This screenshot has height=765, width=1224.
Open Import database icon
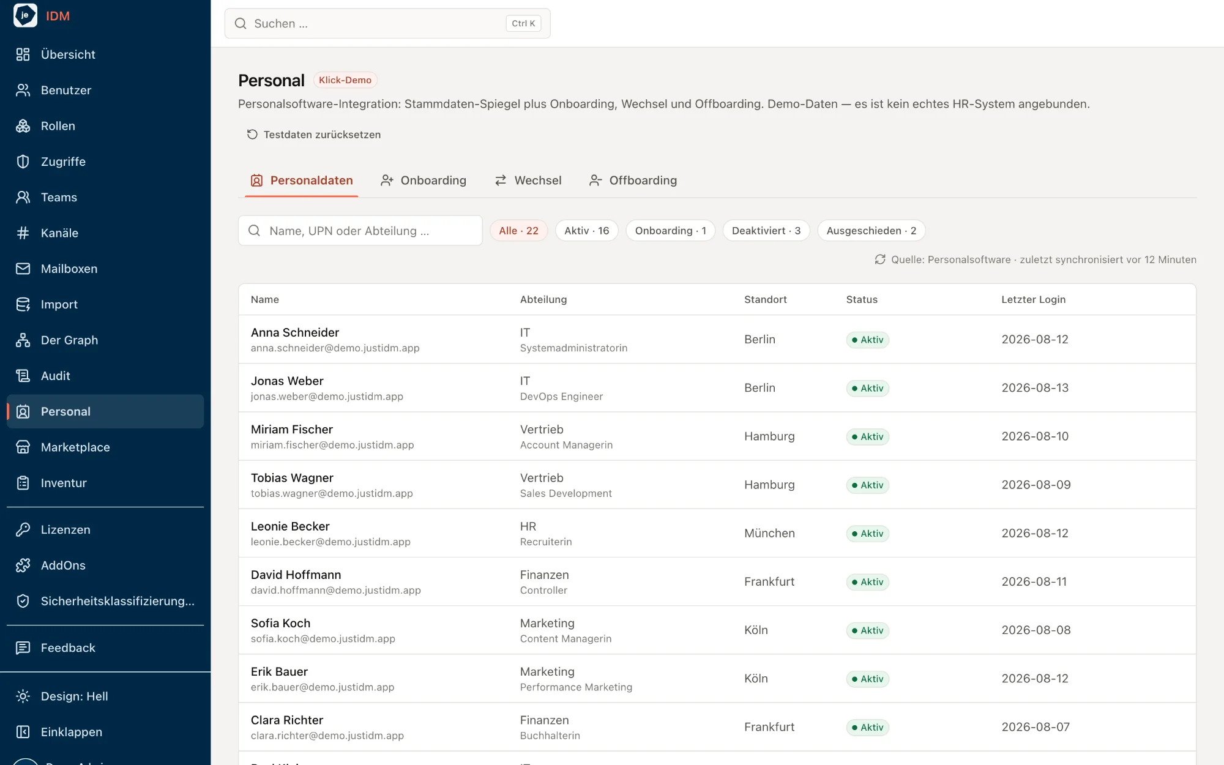[x=23, y=304]
